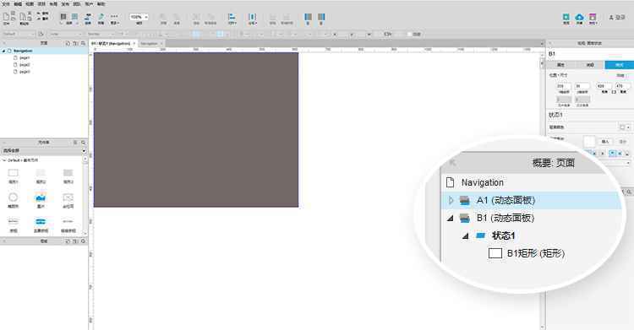Select the Style tab in inspector

(619, 65)
